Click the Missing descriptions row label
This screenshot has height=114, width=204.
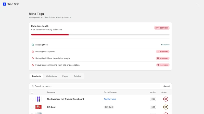pos(45,51)
